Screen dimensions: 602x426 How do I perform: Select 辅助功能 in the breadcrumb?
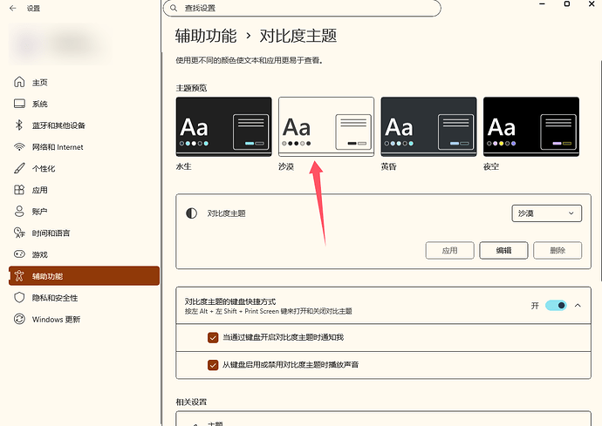(x=206, y=36)
